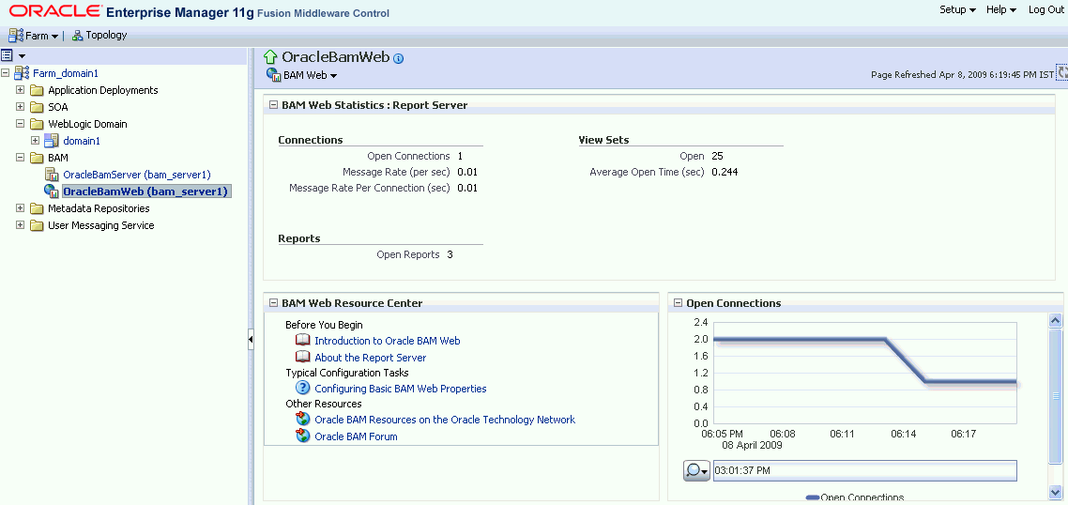The height and width of the screenshot is (505, 1068).
Task: Click globe icon beside Oracle BAM Resources
Action: coord(303,419)
